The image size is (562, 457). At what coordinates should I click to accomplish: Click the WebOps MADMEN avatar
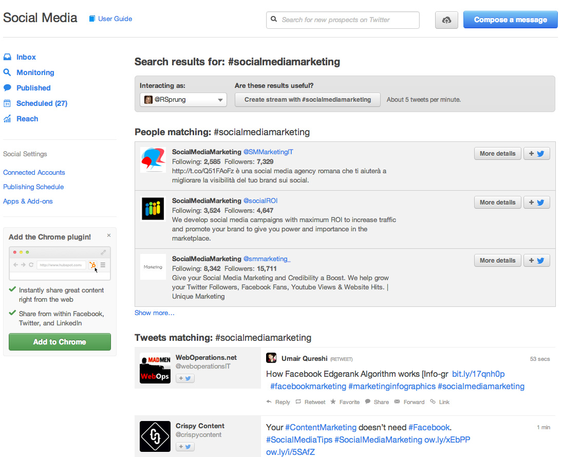(x=155, y=368)
